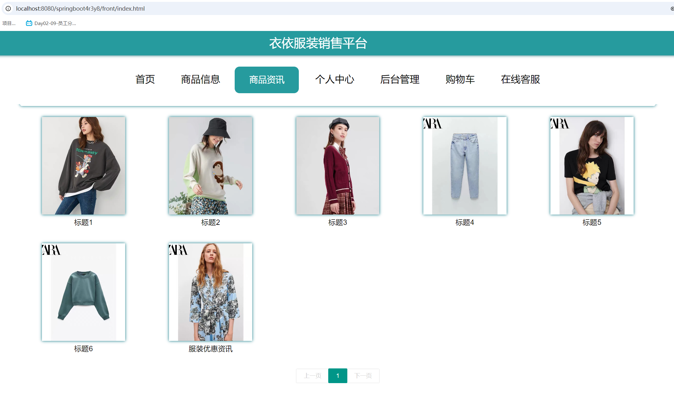Viewport: 674px width, 405px height.
Task: Open the black Little Prince t-shirt thumbnail
Action: click(592, 165)
